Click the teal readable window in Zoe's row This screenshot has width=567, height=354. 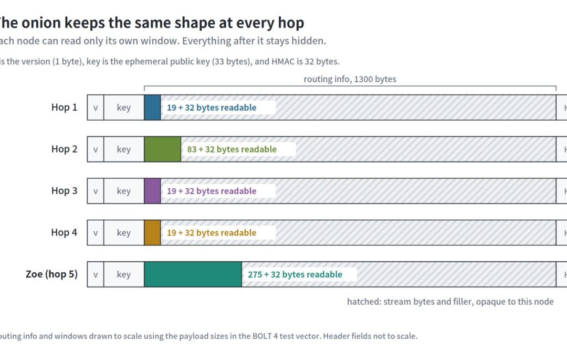(193, 274)
